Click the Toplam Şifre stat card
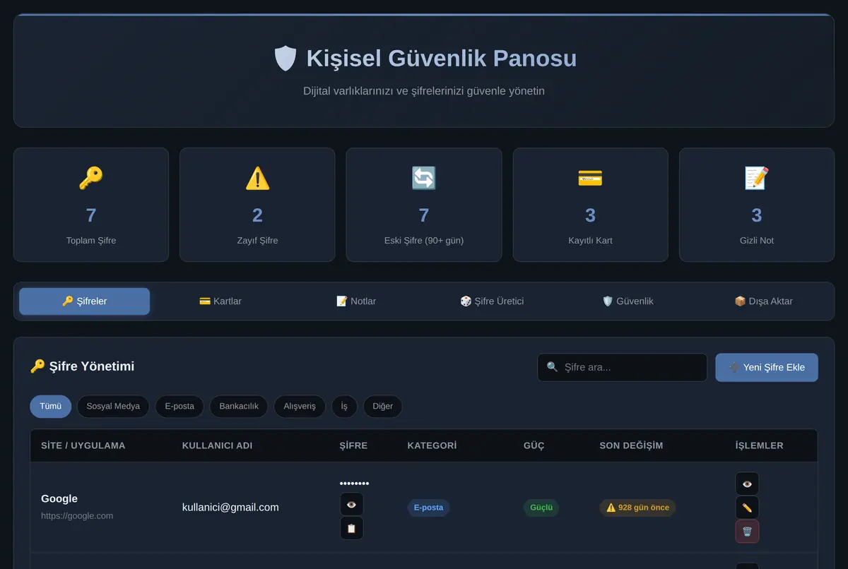The image size is (848, 569). [x=91, y=205]
